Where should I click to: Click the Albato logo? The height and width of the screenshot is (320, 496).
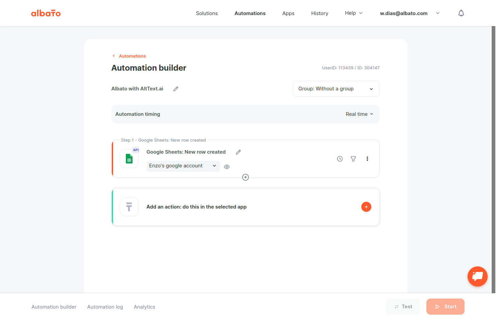[46, 13]
